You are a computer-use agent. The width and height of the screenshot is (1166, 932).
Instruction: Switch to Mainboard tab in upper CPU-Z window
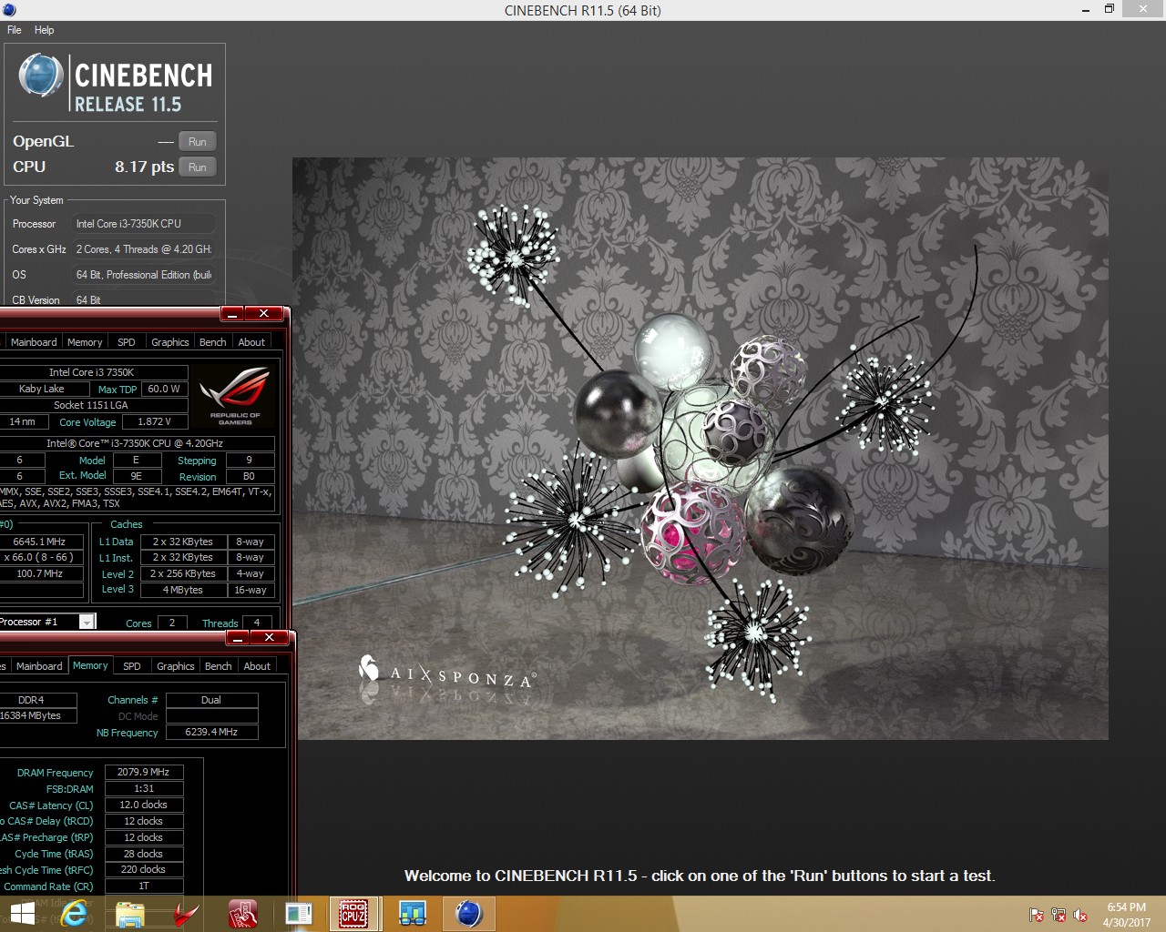pos(34,342)
